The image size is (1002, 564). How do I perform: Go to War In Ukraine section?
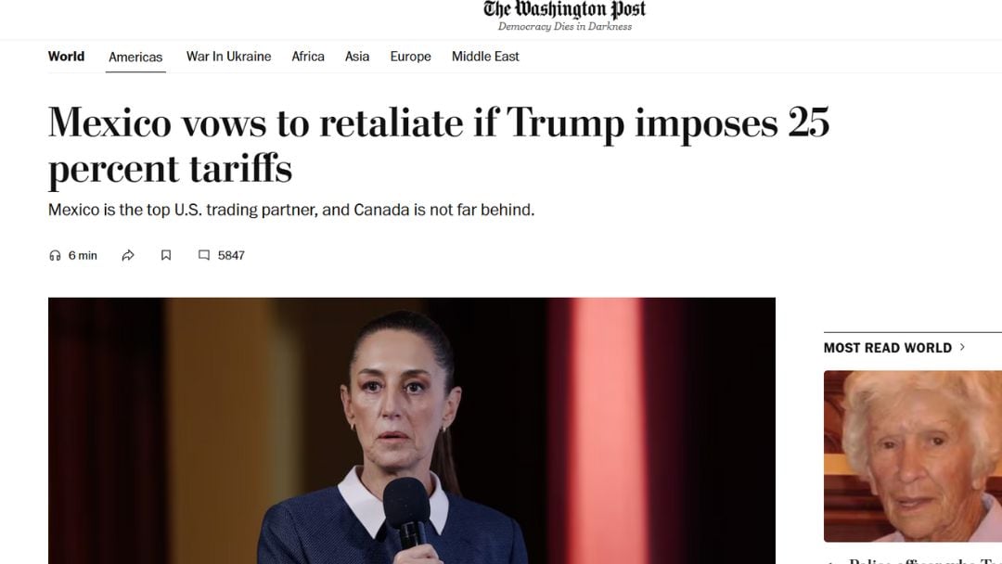click(229, 57)
